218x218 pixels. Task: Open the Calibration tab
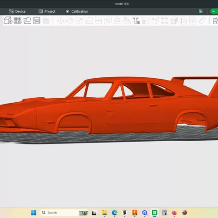[77, 11]
